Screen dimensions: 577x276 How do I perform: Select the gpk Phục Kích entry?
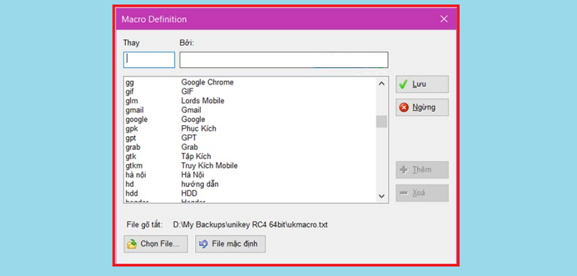coord(206,129)
